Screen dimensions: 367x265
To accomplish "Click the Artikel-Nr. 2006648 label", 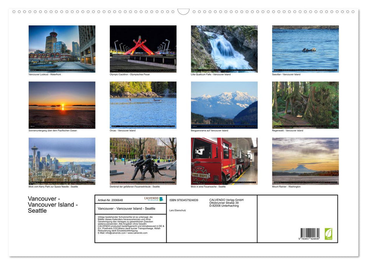I will tap(110, 200).
